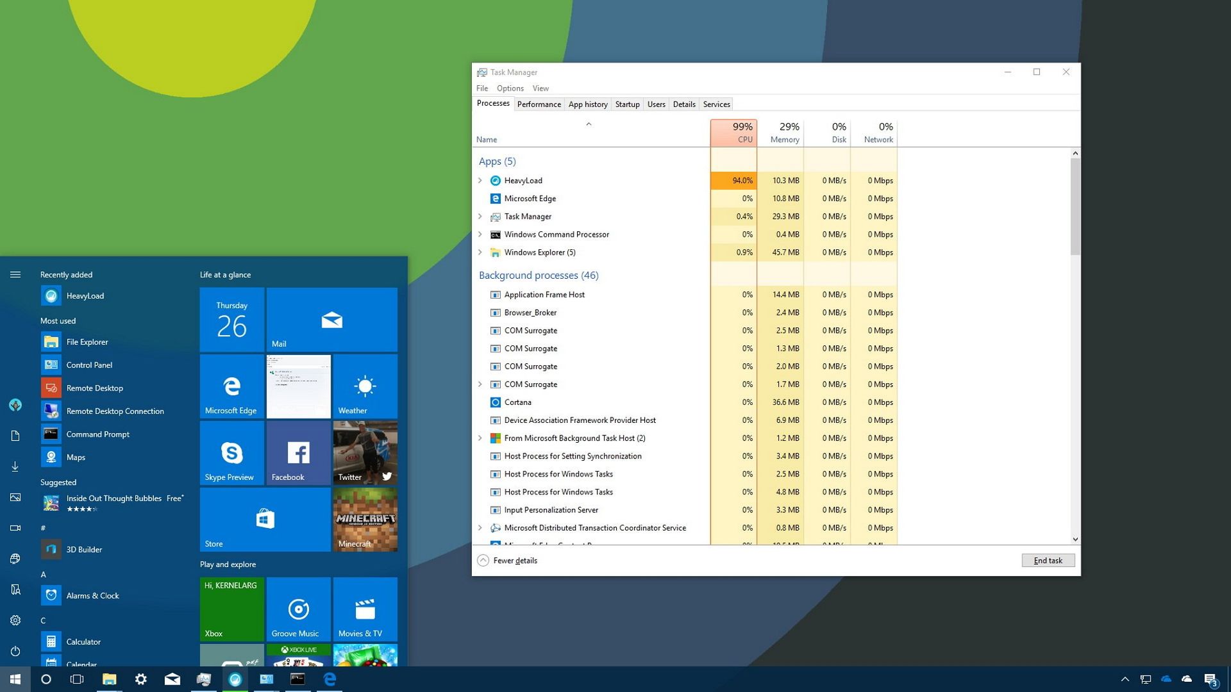Expand the HeavyLoad process entry
Viewport: 1231px width, 692px height.
point(481,181)
